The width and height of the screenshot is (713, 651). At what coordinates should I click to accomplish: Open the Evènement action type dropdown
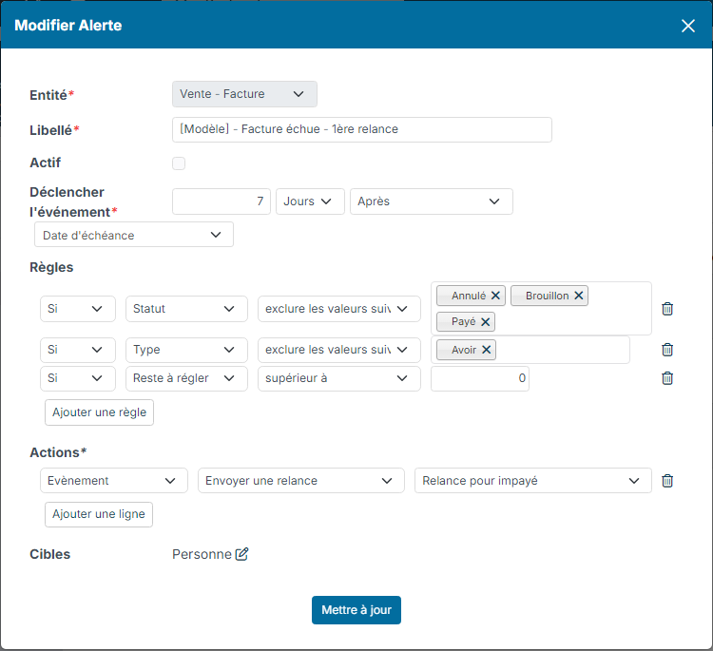coord(114,481)
